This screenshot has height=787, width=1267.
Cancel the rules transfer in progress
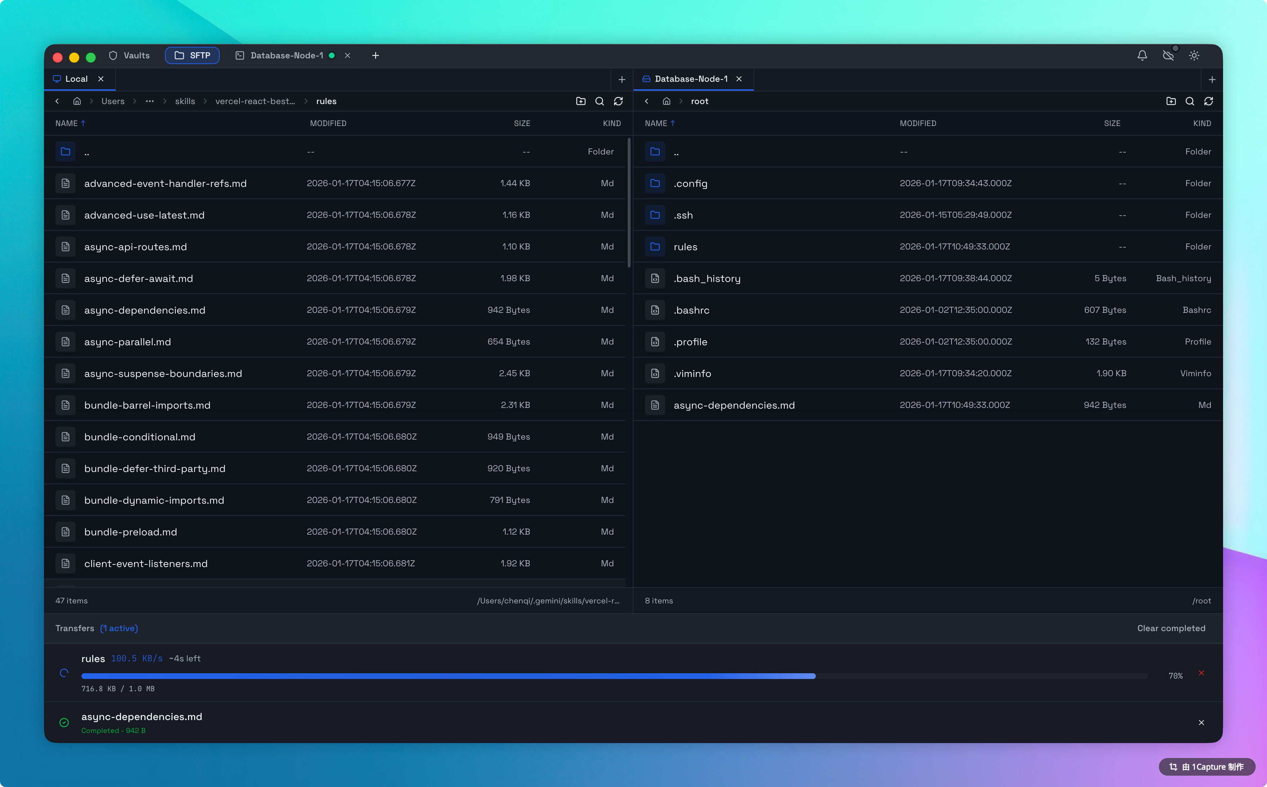coord(1201,673)
